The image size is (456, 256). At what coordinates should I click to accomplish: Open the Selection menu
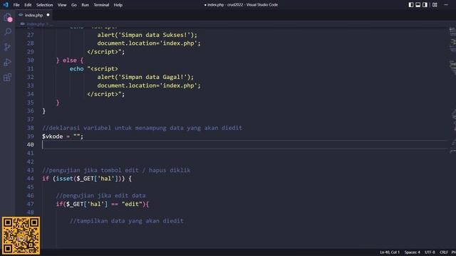(44, 5)
